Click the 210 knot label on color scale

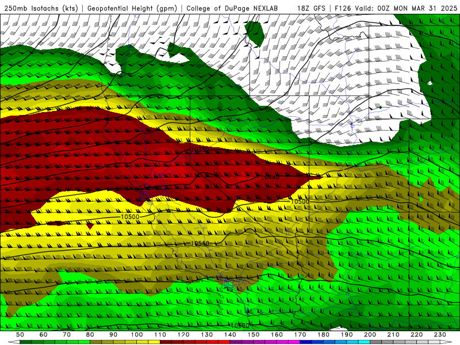[x=393, y=335]
